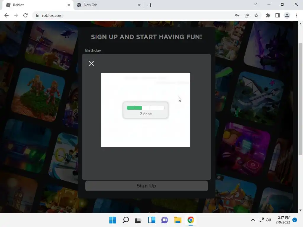Open network status tray icon

[261, 220]
